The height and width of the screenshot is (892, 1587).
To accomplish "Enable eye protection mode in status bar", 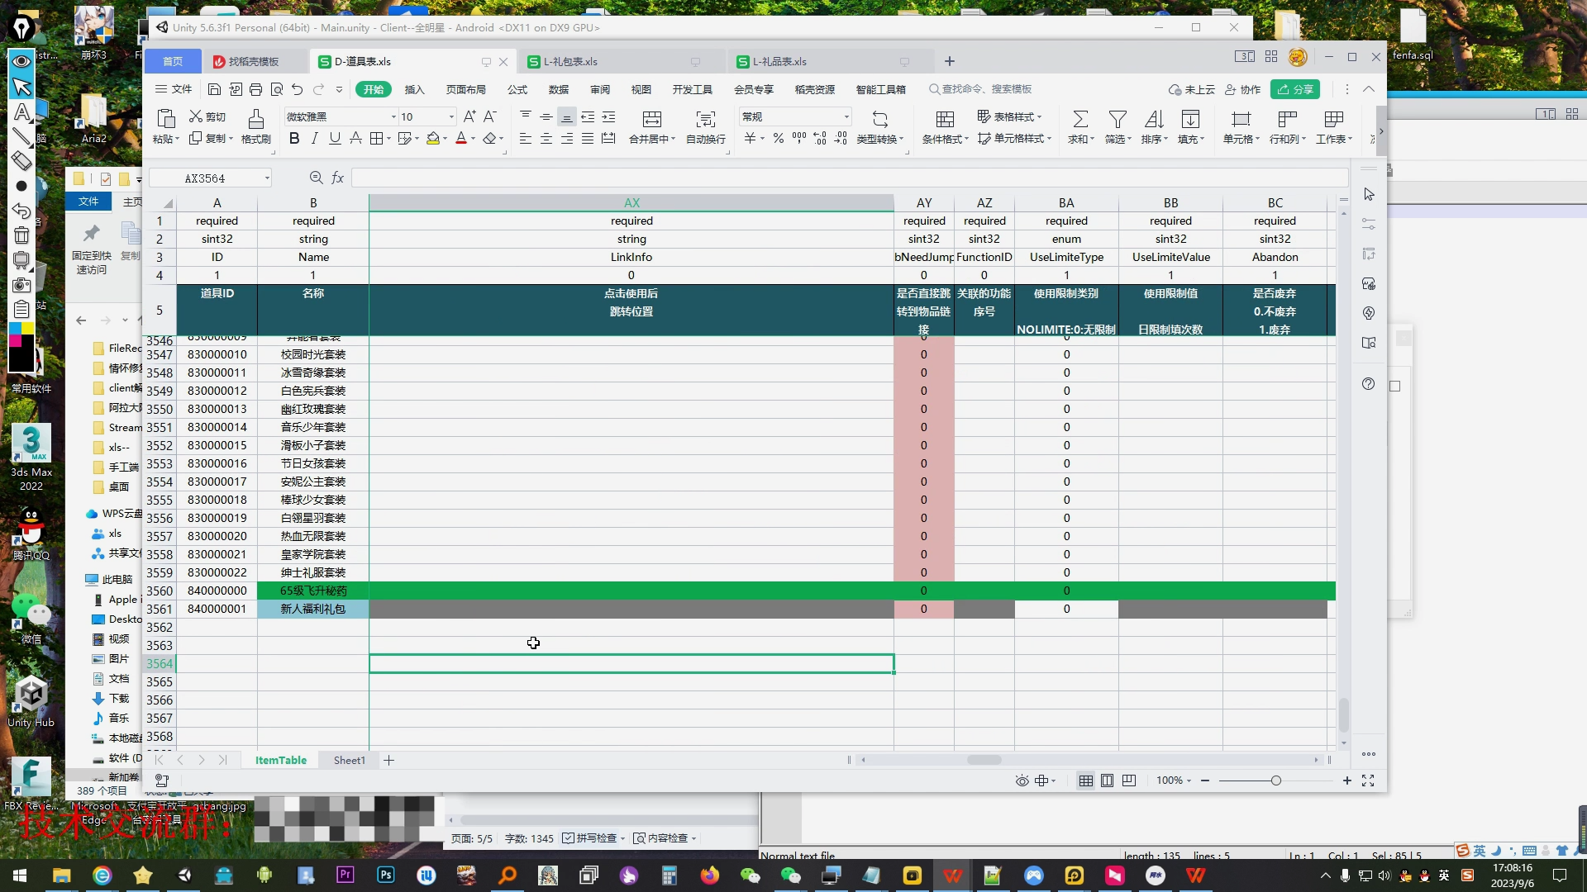I will click(1022, 780).
